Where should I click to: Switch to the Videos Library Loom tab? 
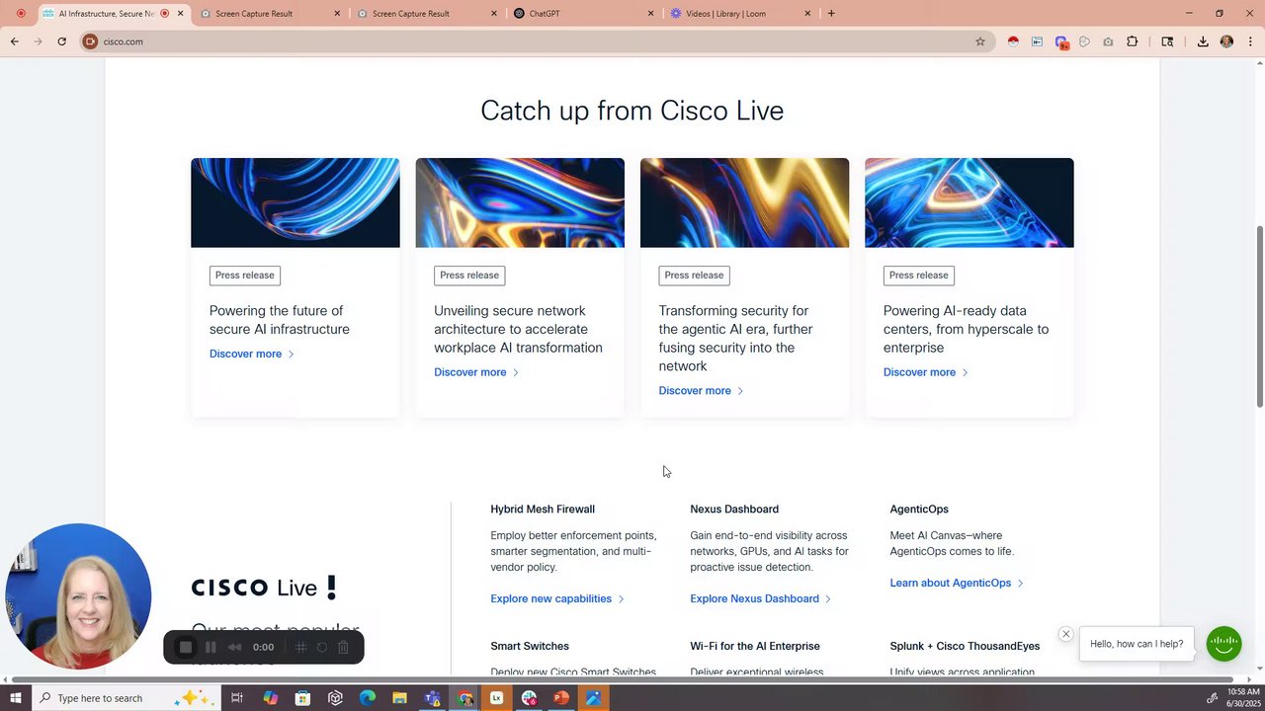(739, 14)
